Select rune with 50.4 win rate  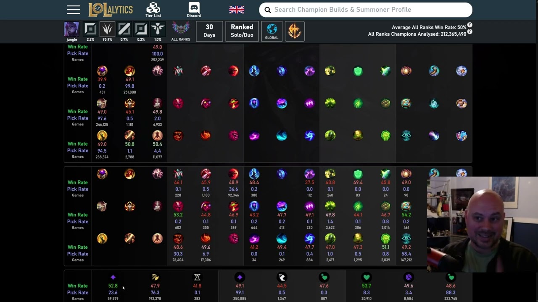coord(157,135)
